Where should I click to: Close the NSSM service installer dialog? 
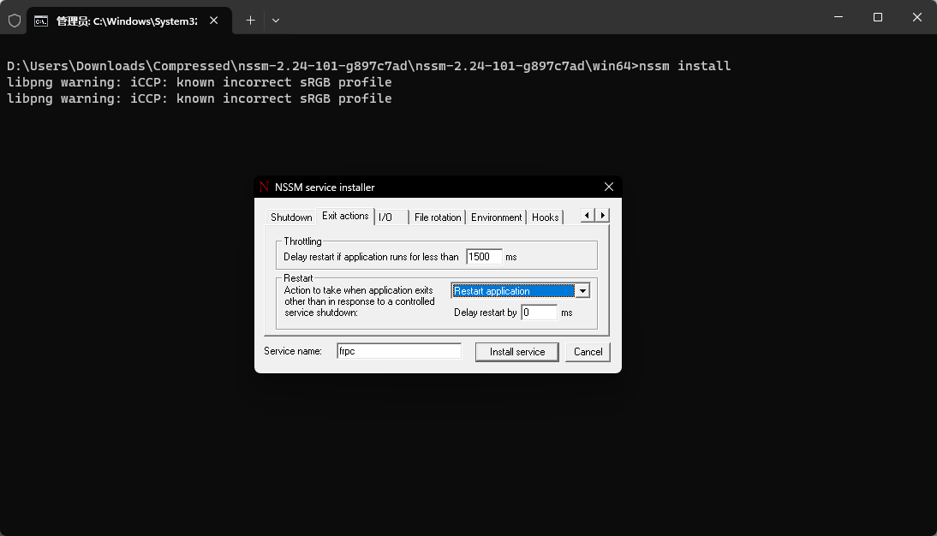608,187
